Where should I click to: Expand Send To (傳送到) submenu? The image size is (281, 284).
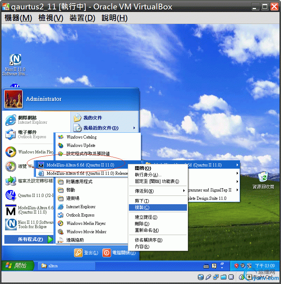158,191
